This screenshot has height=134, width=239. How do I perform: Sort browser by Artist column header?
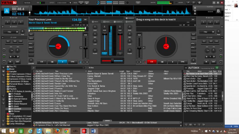point(90,71)
